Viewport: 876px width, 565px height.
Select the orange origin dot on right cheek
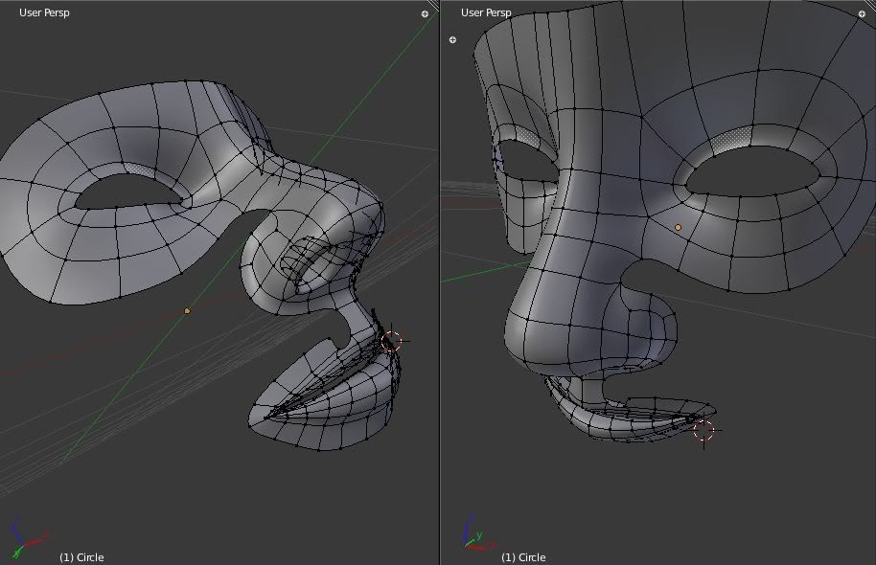(679, 227)
